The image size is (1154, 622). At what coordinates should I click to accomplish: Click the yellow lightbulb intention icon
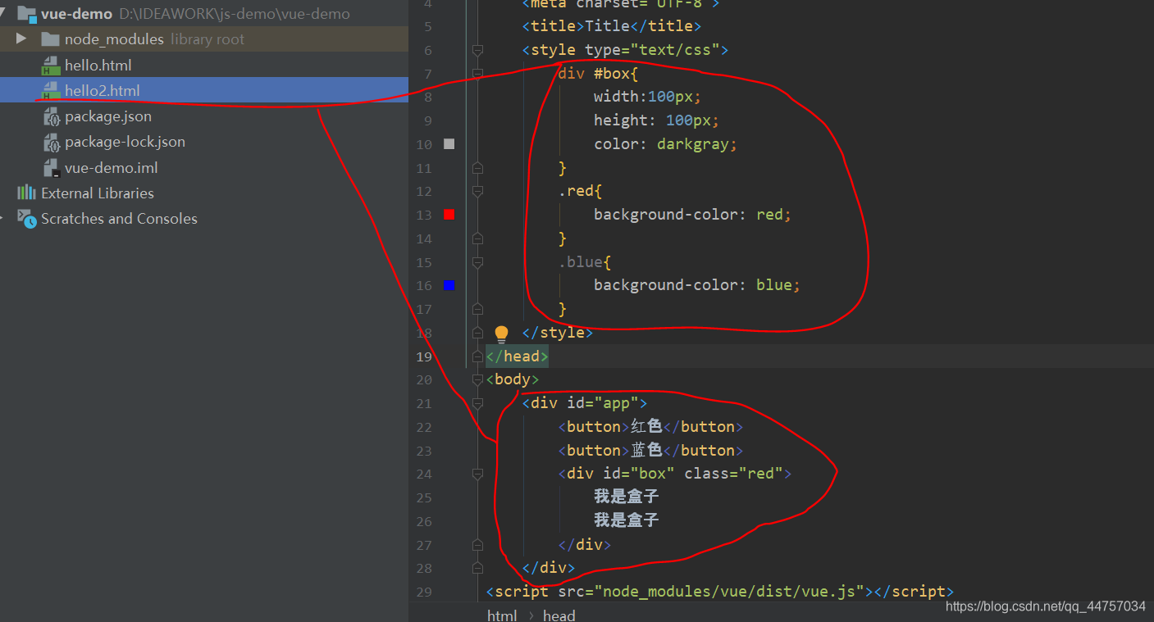coord(501,334)
